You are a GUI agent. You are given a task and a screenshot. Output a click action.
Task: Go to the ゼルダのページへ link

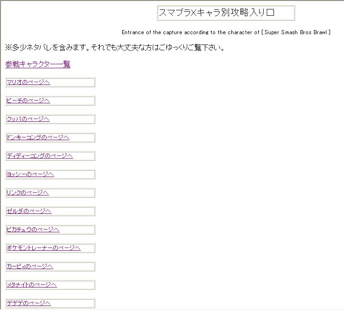[x=29, y=211]
